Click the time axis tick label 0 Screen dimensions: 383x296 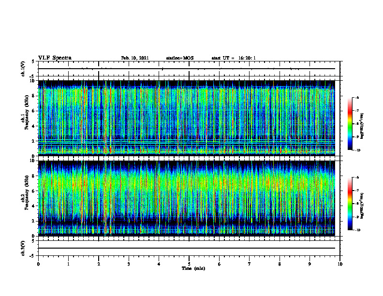click(x=38, y=264)
